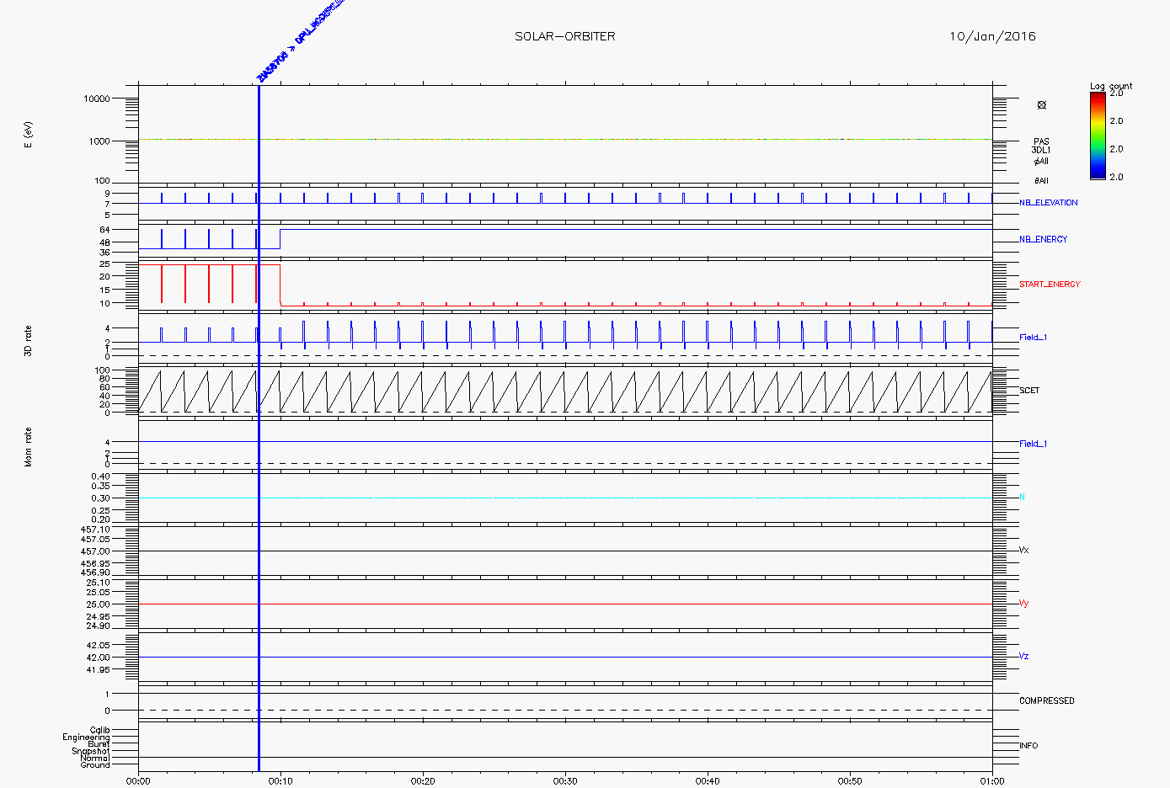Image resolution: width=1170 pixels, height=788 pixels.
Task: Select the SOLAR-ORBITER plot title
Action: pyautogui.click(x=565, y=36)
